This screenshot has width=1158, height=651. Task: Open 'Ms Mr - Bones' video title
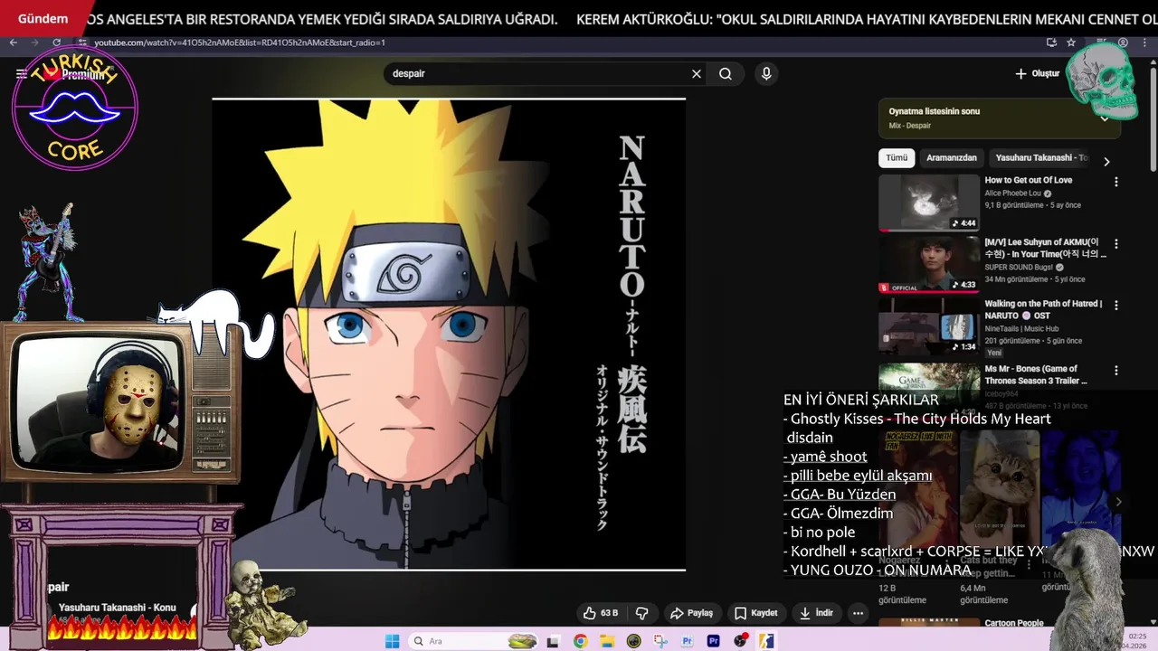(1036, 374)
